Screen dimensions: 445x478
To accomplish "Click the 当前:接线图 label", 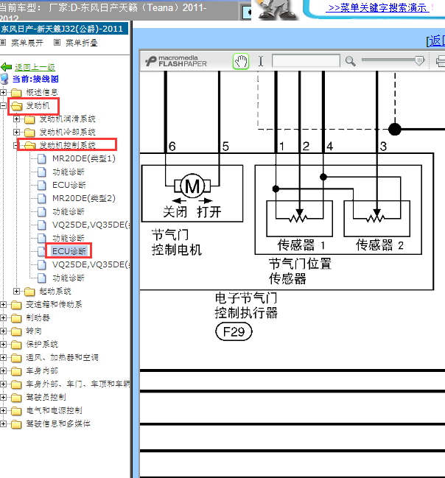I will 35,79.
